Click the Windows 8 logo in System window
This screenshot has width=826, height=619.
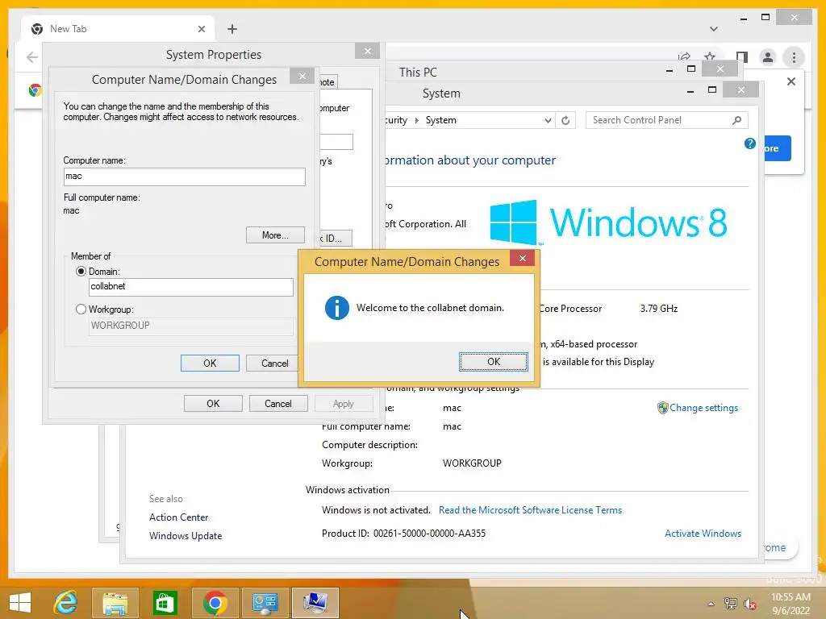tap(608, 222)
